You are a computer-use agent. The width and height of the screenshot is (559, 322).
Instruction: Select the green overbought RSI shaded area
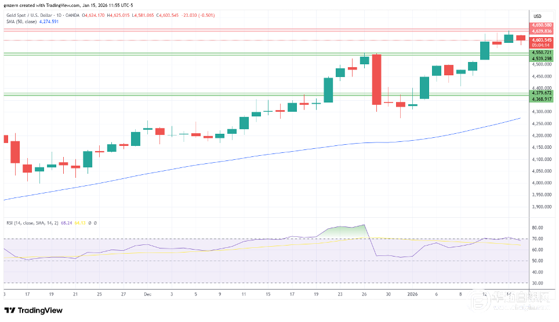point(348,232)
